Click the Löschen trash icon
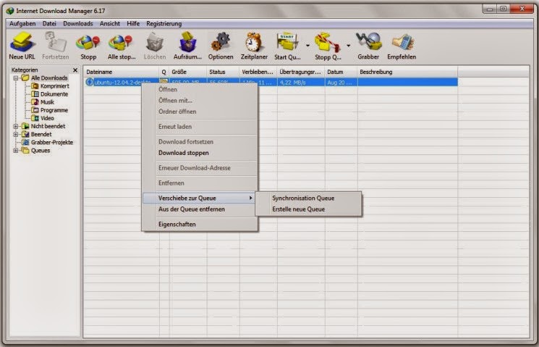 pyautogui.click(x=155, y=42)
